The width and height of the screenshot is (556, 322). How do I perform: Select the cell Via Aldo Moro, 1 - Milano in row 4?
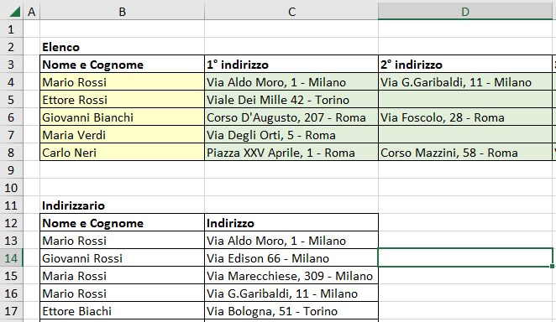[x=291, y=82]
